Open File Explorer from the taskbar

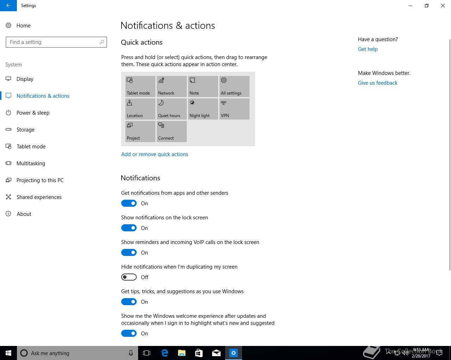(181, 353)
